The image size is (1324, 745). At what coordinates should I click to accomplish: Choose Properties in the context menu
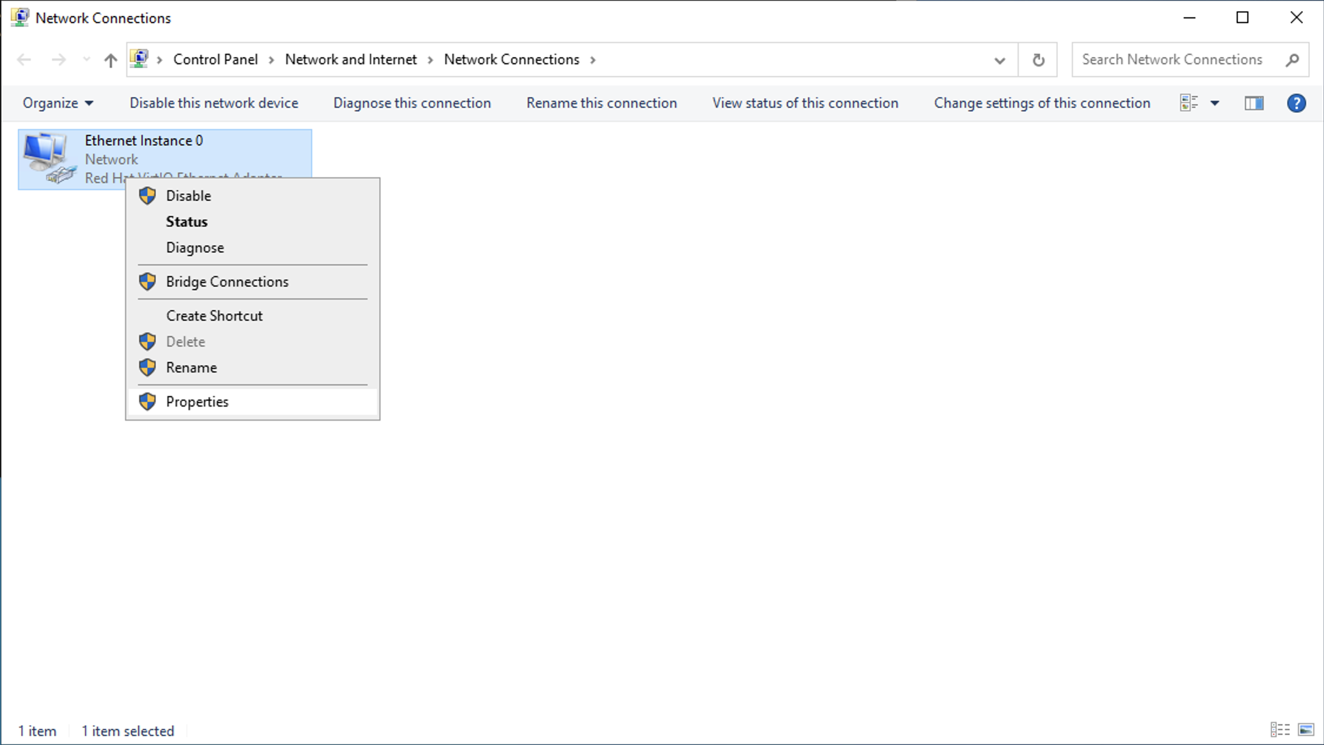197,401
